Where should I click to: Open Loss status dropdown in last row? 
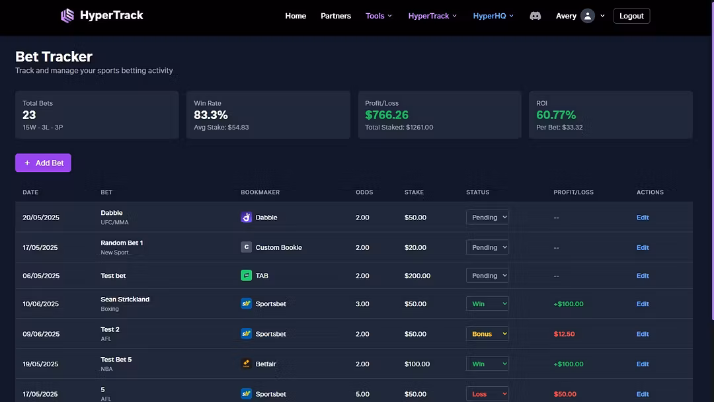(487, 394)
